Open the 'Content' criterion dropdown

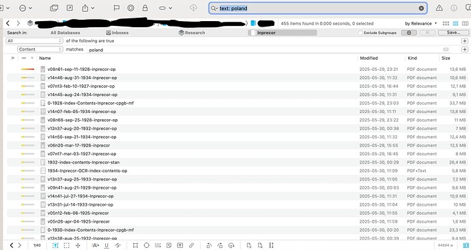point(40,49)
